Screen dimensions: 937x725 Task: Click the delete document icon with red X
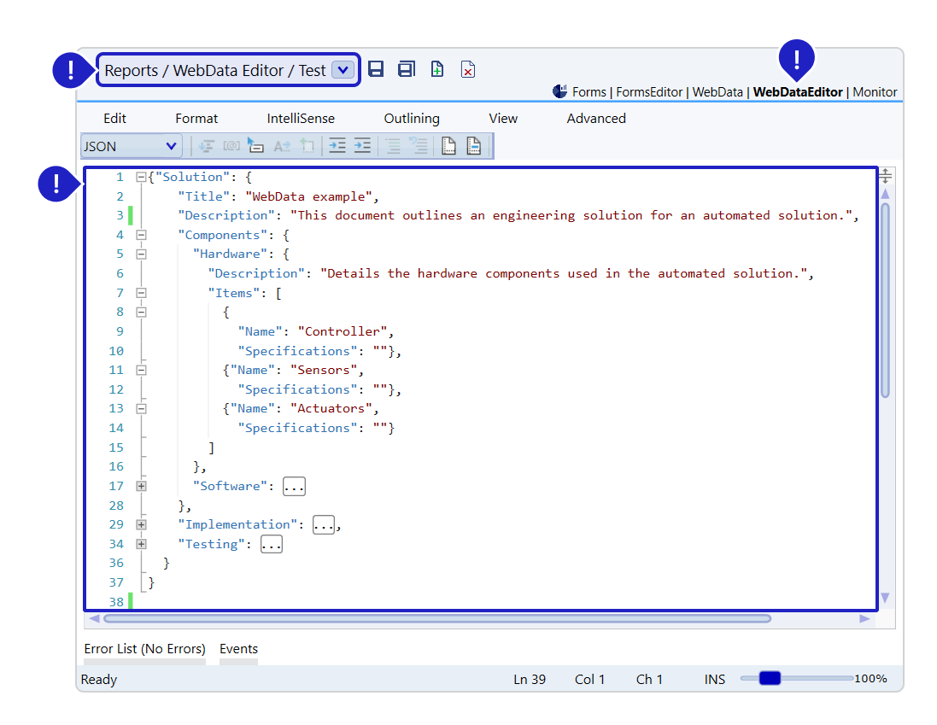tap(467, 70)
